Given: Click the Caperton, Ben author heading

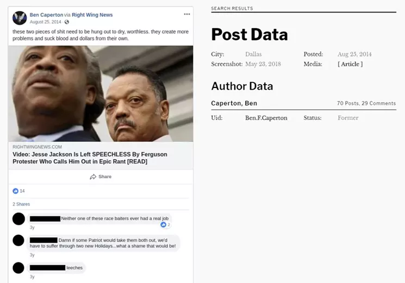Looking at the screenshot, I should [234, 103].
